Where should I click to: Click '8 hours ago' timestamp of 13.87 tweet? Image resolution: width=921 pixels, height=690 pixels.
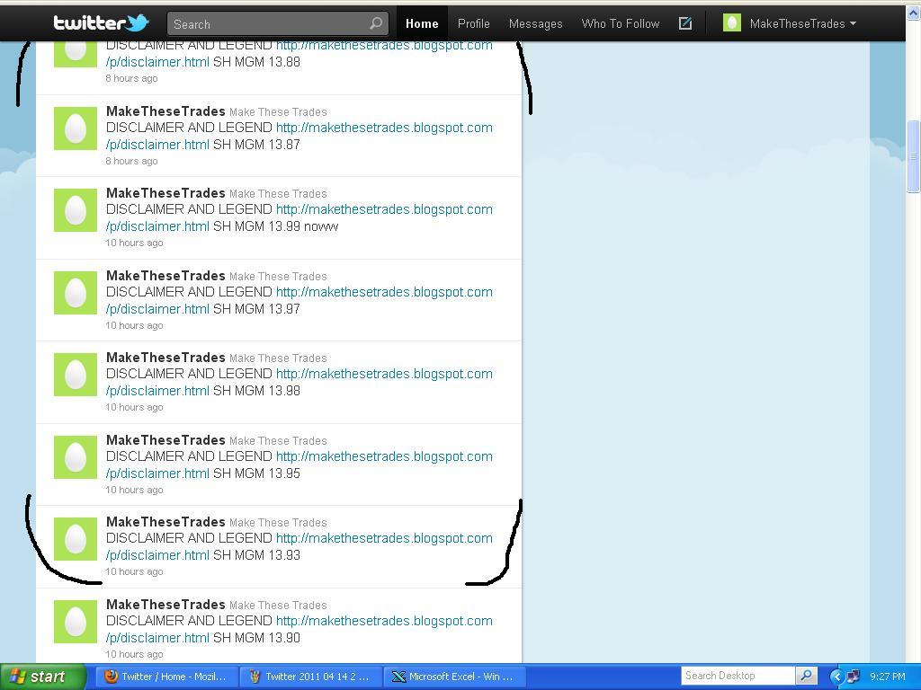coord(131,161)
